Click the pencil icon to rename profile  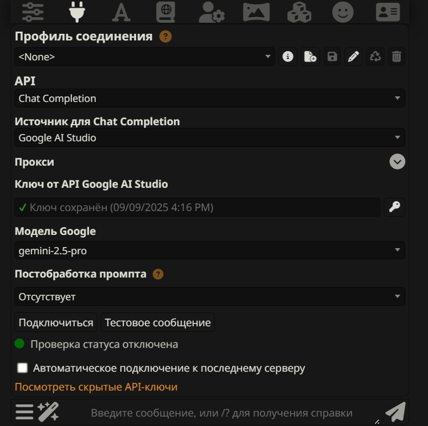(x=353, y=57)
